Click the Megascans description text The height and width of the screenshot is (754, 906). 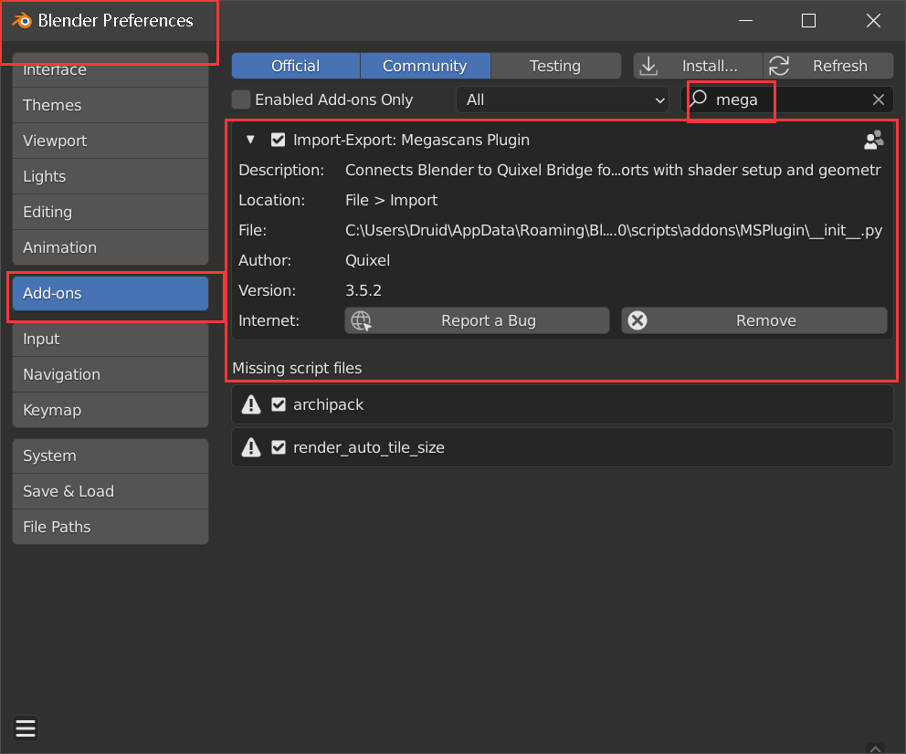613,171
